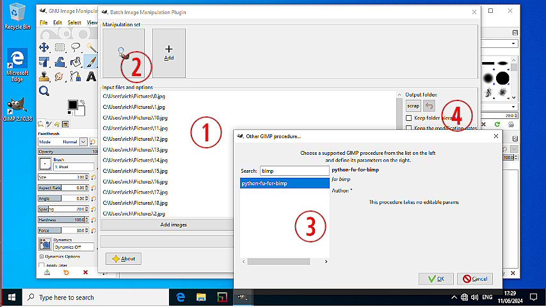Switch to Device Status tab
Screen dimensions: 546x307
click(49, 124)
